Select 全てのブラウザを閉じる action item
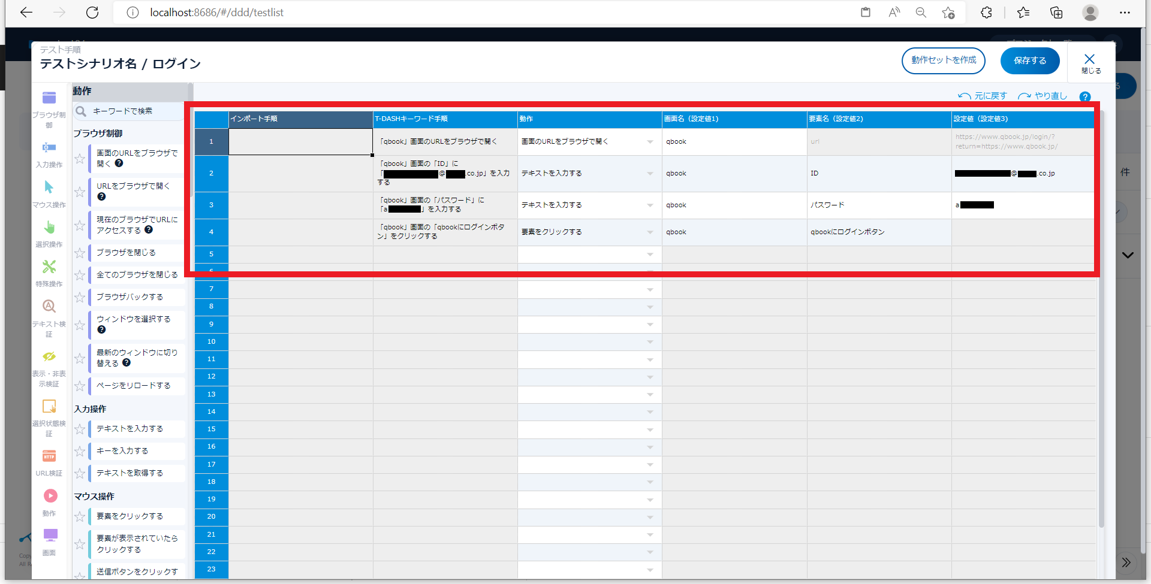The image size is (1151, 584). click(137, 275)
